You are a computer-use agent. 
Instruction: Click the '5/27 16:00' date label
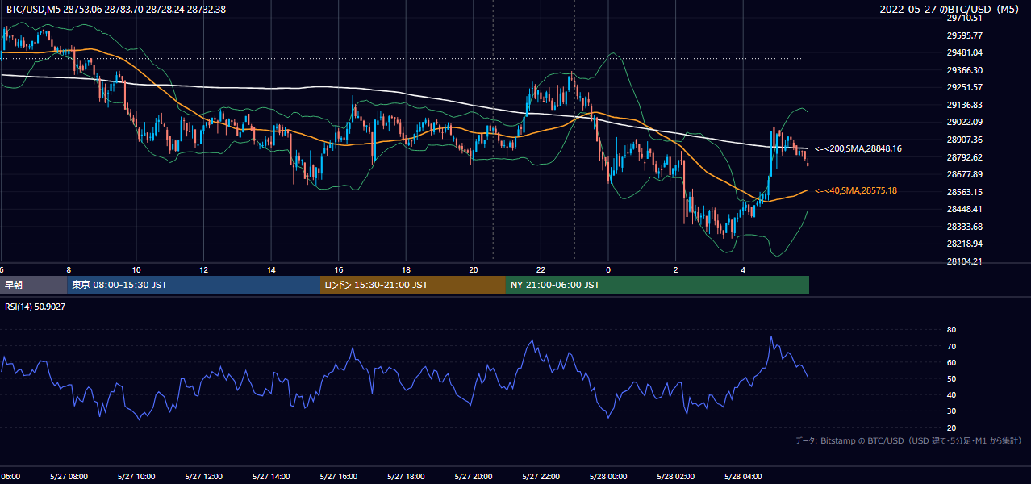(x=338, y=477)
